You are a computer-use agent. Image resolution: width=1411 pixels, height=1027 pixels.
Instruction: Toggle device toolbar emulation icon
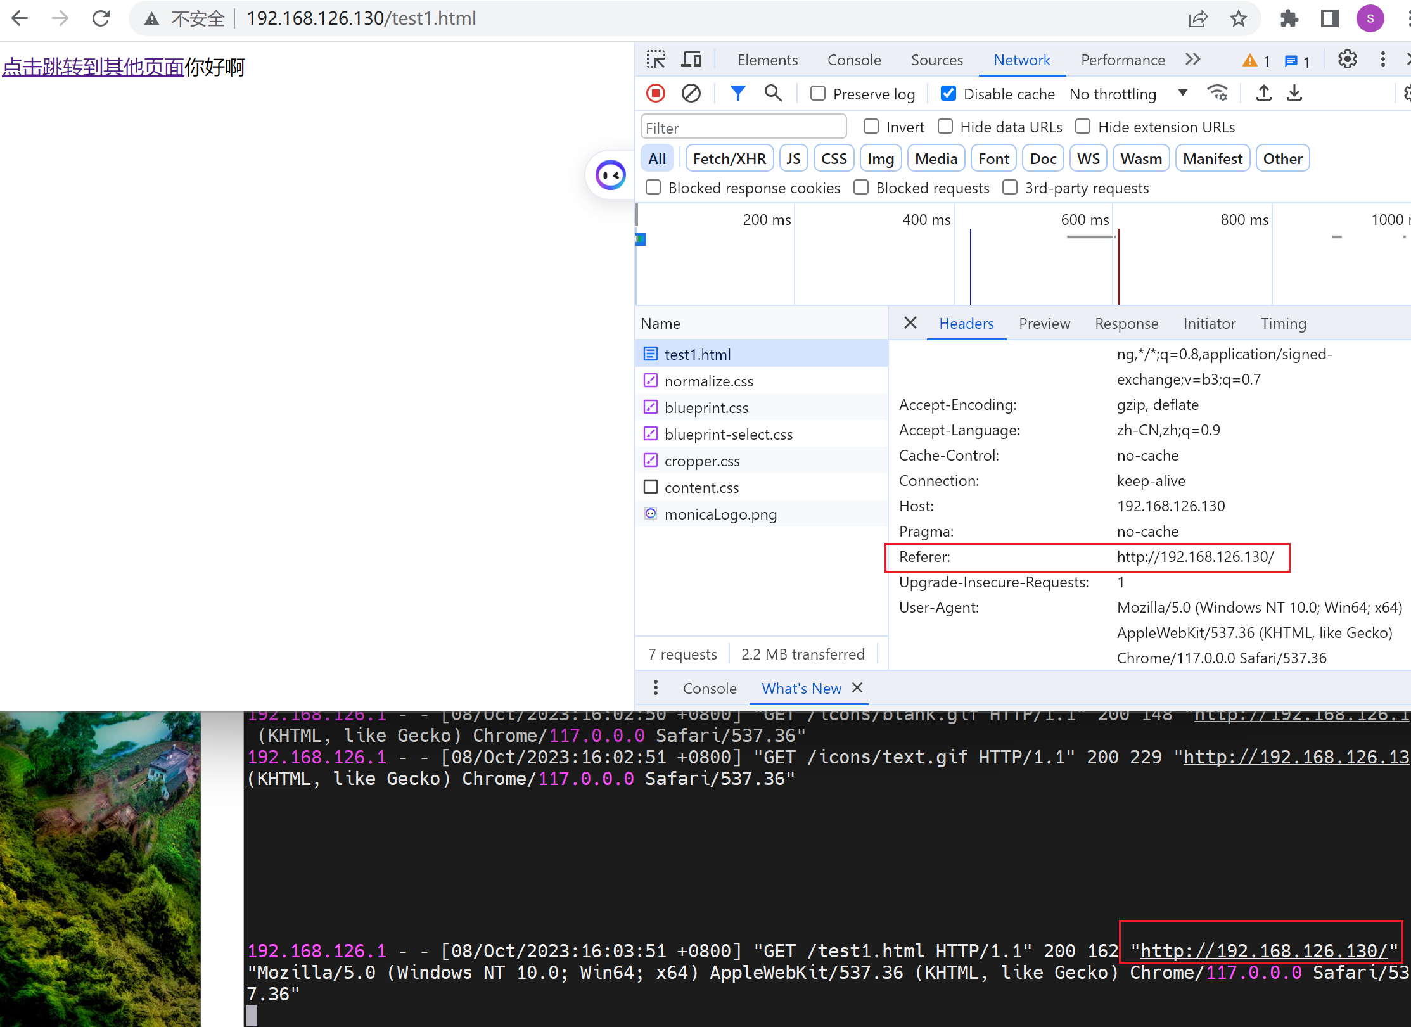691,60
